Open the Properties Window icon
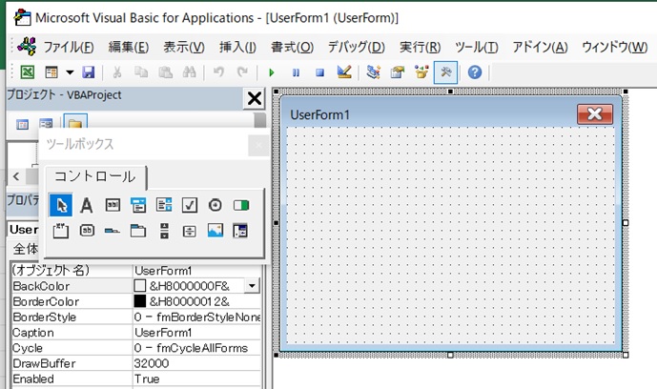 [x=398, y=72]
